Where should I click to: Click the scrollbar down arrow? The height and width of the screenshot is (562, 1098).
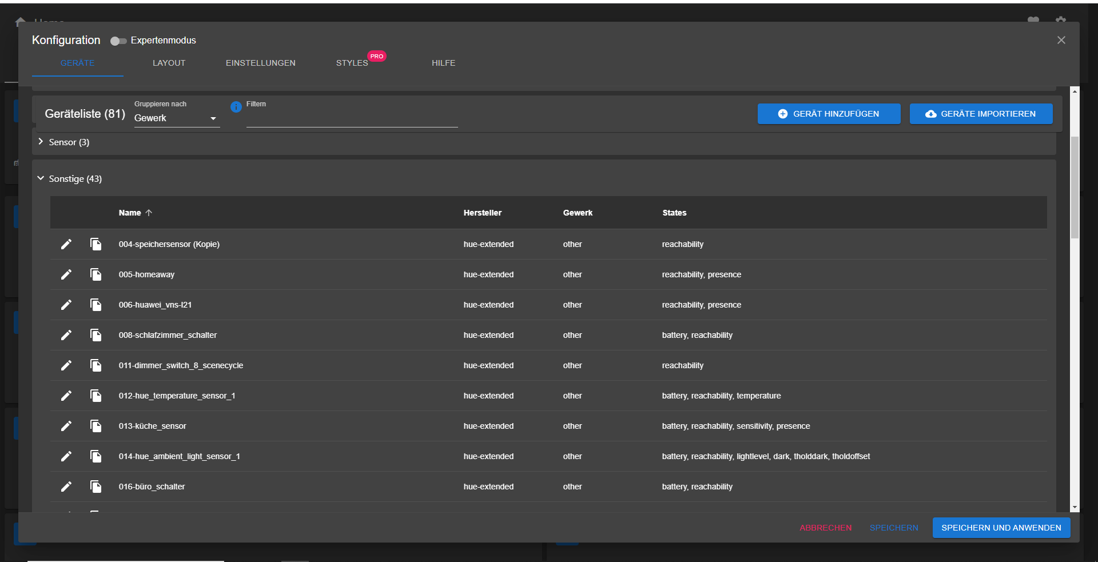pyautogui.click(x=1075, y=507)
